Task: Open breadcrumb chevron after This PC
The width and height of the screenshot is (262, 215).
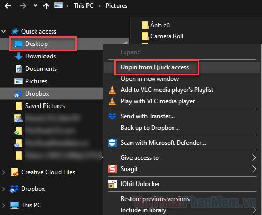Action: tap(99, 6)
